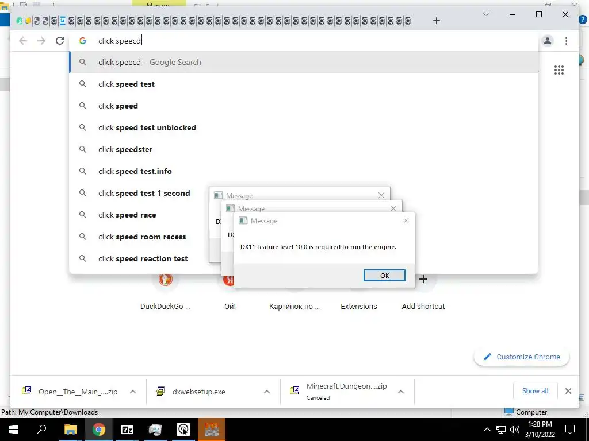
Task: Click the 'Computer' item in 7-Zip window
Action: 526,412
